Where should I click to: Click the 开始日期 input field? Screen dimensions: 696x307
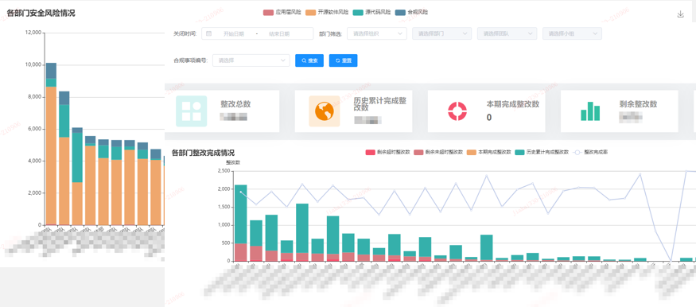click(234, 33)
